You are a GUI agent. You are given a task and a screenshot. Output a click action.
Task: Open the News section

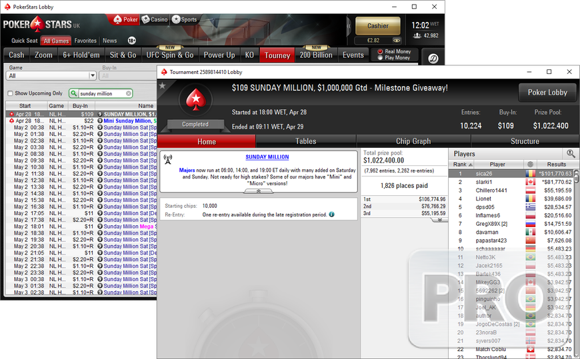coord(110,41)
